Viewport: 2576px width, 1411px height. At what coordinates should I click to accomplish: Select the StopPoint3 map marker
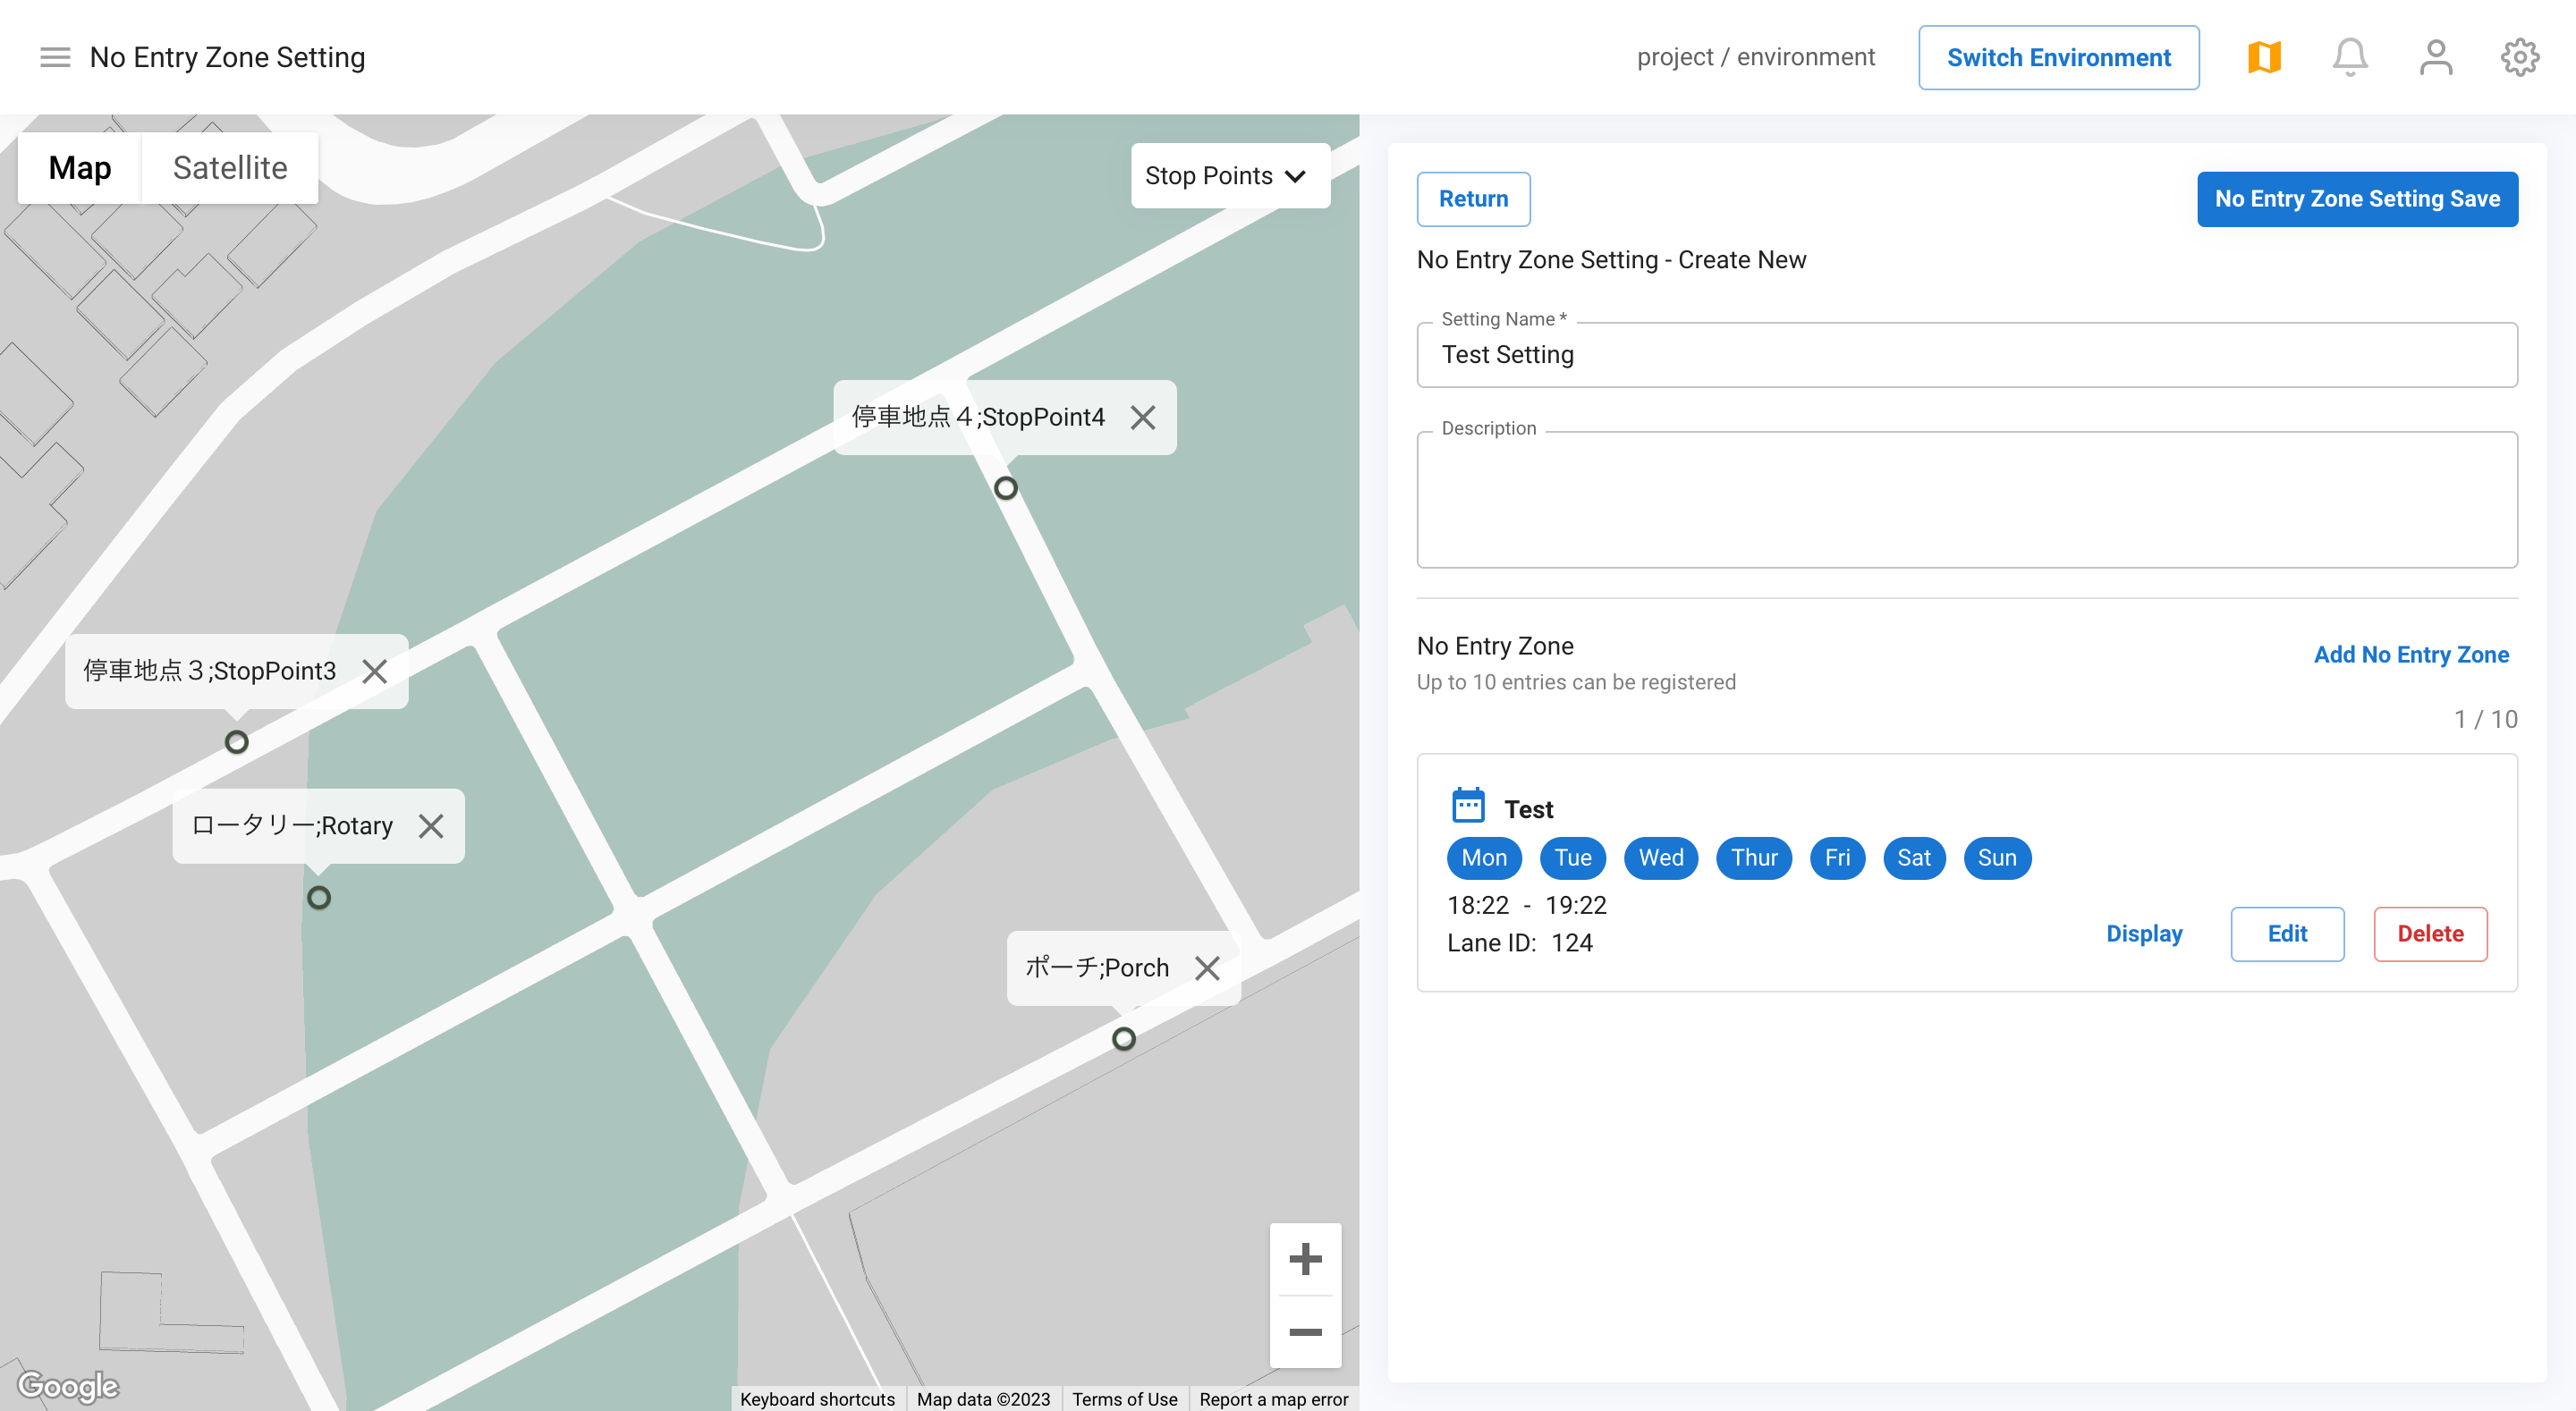click(237, 742)
